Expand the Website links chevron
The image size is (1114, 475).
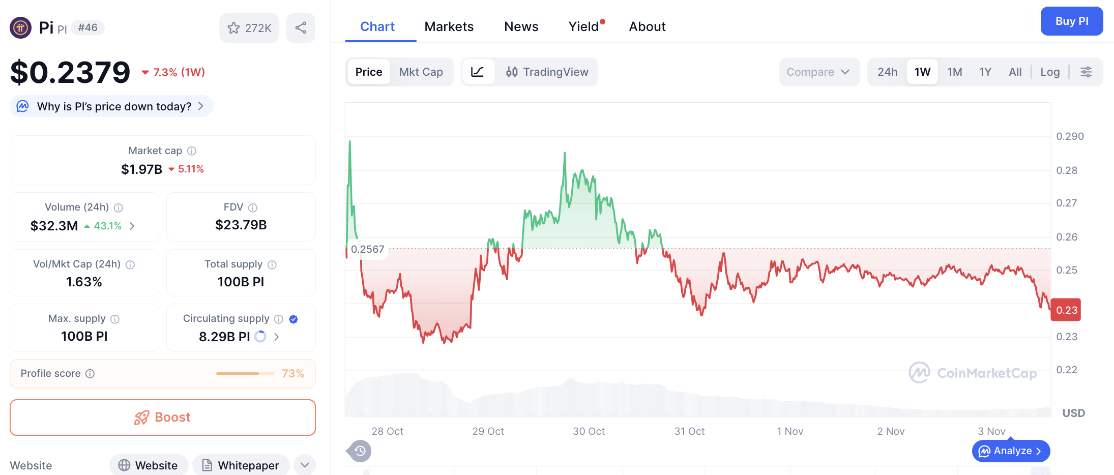click(305, 465)
